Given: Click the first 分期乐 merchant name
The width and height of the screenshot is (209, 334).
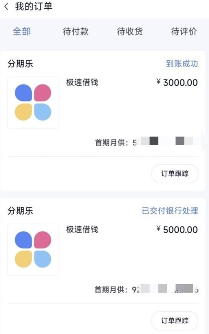Looking at the screenshot, I should (x=20, y=64).
